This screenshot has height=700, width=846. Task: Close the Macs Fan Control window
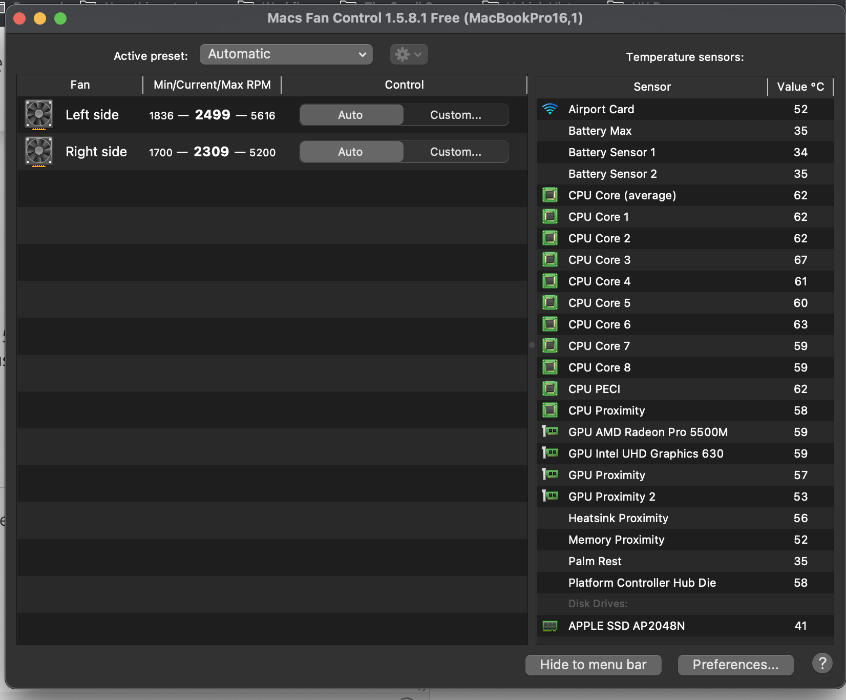click(19, 18)
